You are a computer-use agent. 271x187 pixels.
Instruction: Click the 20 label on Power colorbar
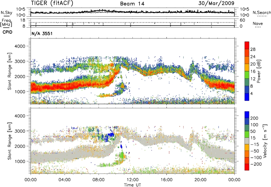253,64
